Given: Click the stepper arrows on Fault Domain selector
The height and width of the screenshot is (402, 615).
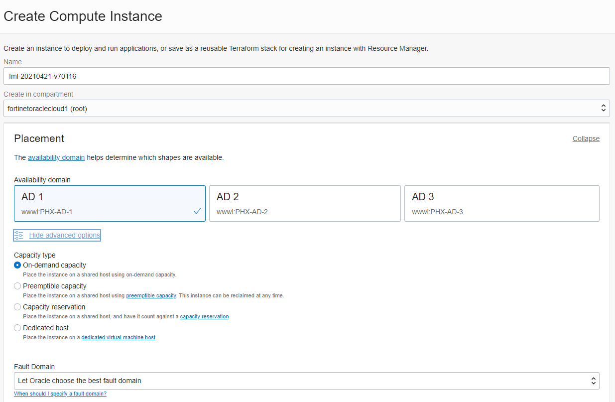Looking at the screenshot, I should tap(593, 381).
